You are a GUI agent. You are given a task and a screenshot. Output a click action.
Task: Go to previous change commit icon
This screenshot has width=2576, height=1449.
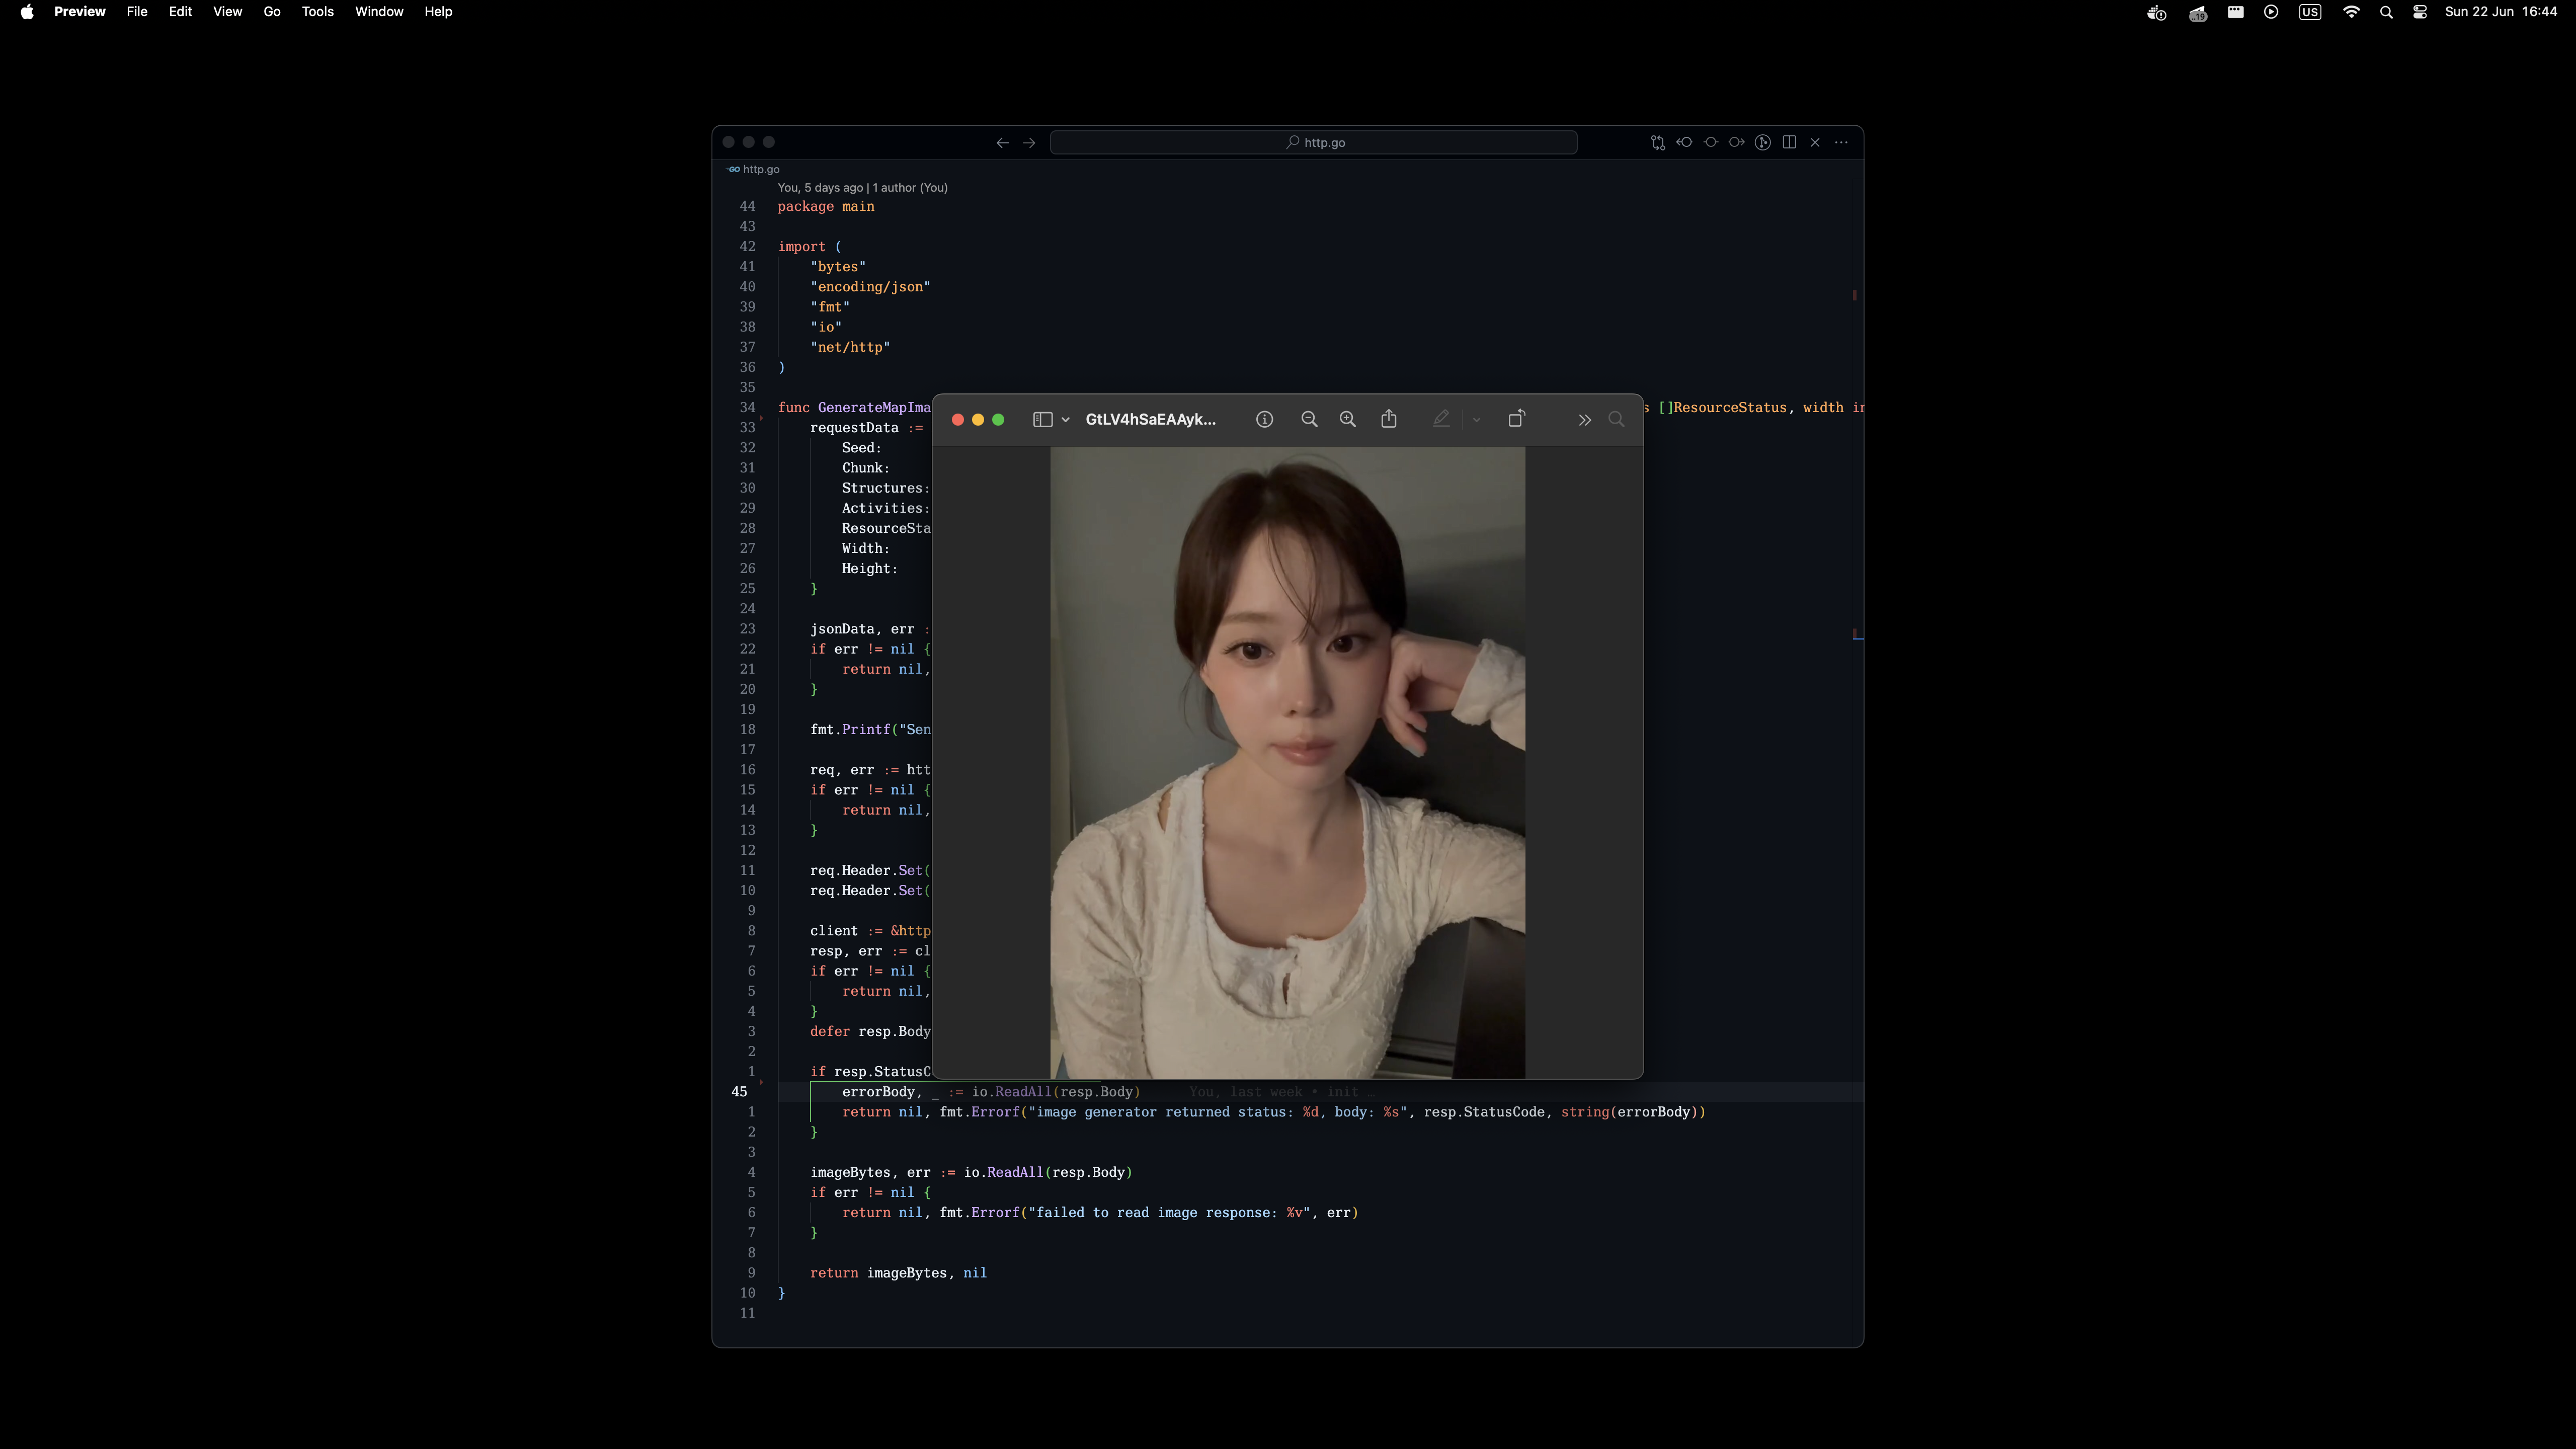click(x=1684, y=143)
